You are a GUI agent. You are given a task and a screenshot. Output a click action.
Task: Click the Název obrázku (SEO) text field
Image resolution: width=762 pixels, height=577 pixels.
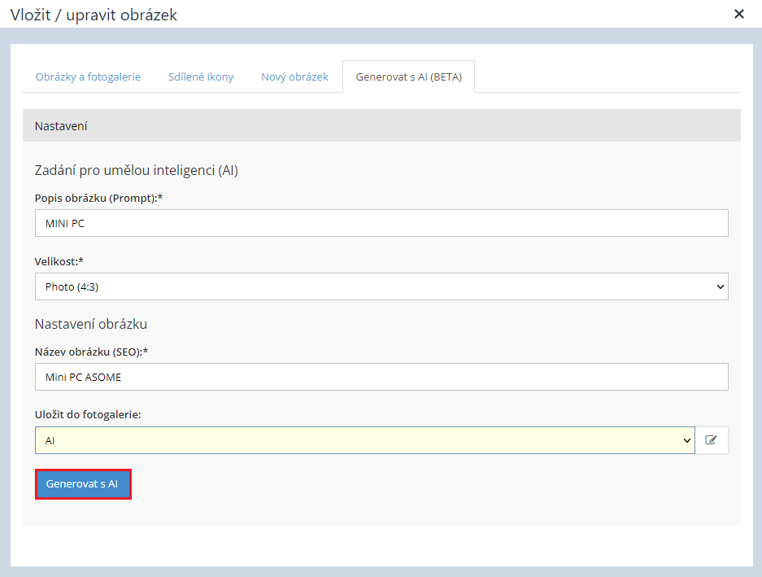point(381,377)
